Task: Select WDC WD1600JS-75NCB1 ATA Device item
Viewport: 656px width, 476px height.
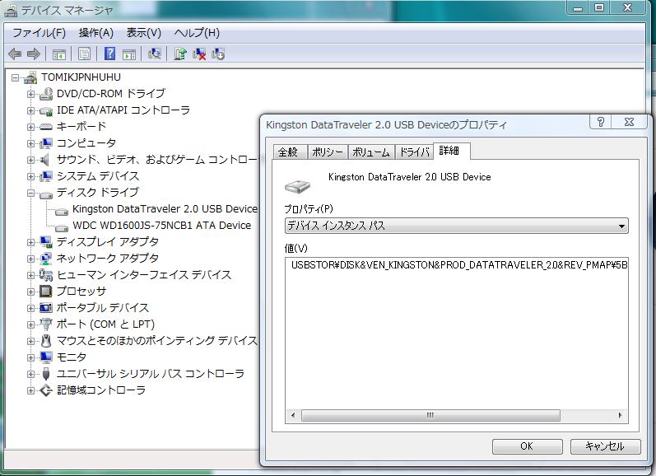Action: (x=161, y=226)
